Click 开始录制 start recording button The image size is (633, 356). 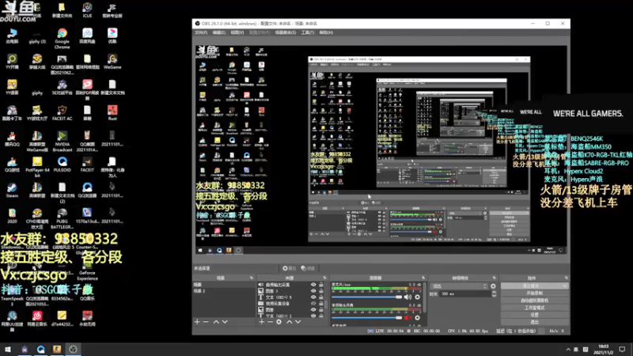point(535,293)
